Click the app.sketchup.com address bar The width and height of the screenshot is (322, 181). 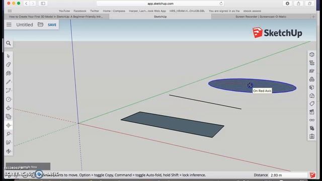coord(160,4)
